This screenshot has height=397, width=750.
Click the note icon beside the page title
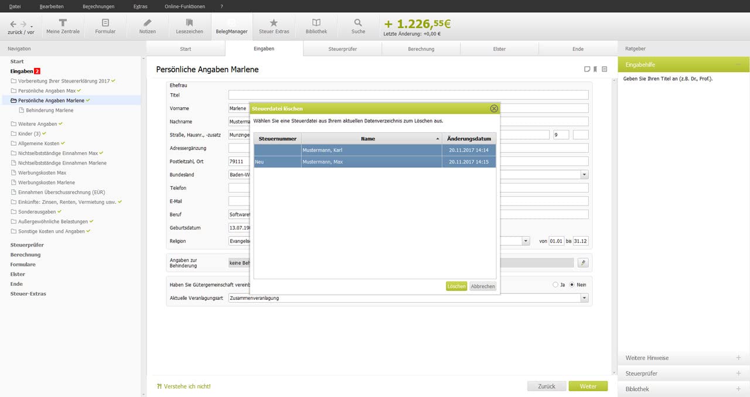(587, 69)
